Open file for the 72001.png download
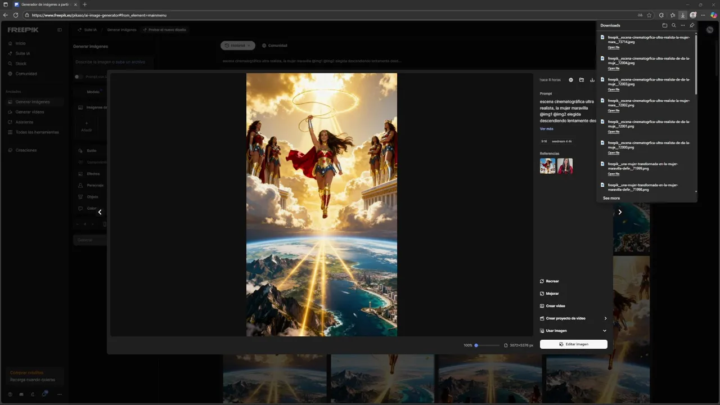The height and width of the screenshot is (405, 720). tap(613, 132)
